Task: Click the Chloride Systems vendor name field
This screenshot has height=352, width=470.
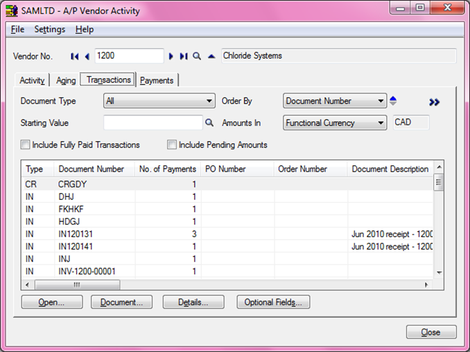Action: (339, 55)
